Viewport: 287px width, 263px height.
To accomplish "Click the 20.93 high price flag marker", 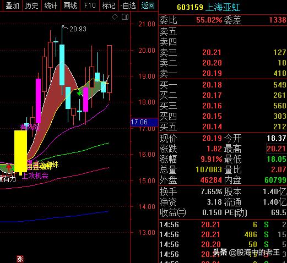I will [x=74, y=29].
